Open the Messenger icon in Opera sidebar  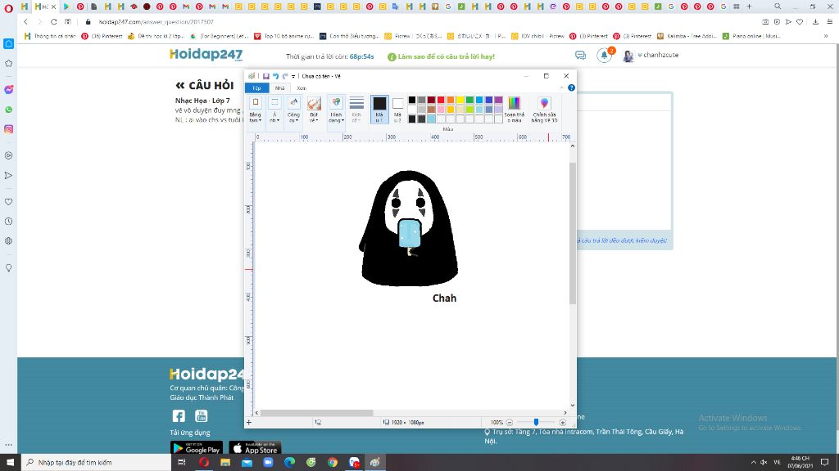pos(8,90)
